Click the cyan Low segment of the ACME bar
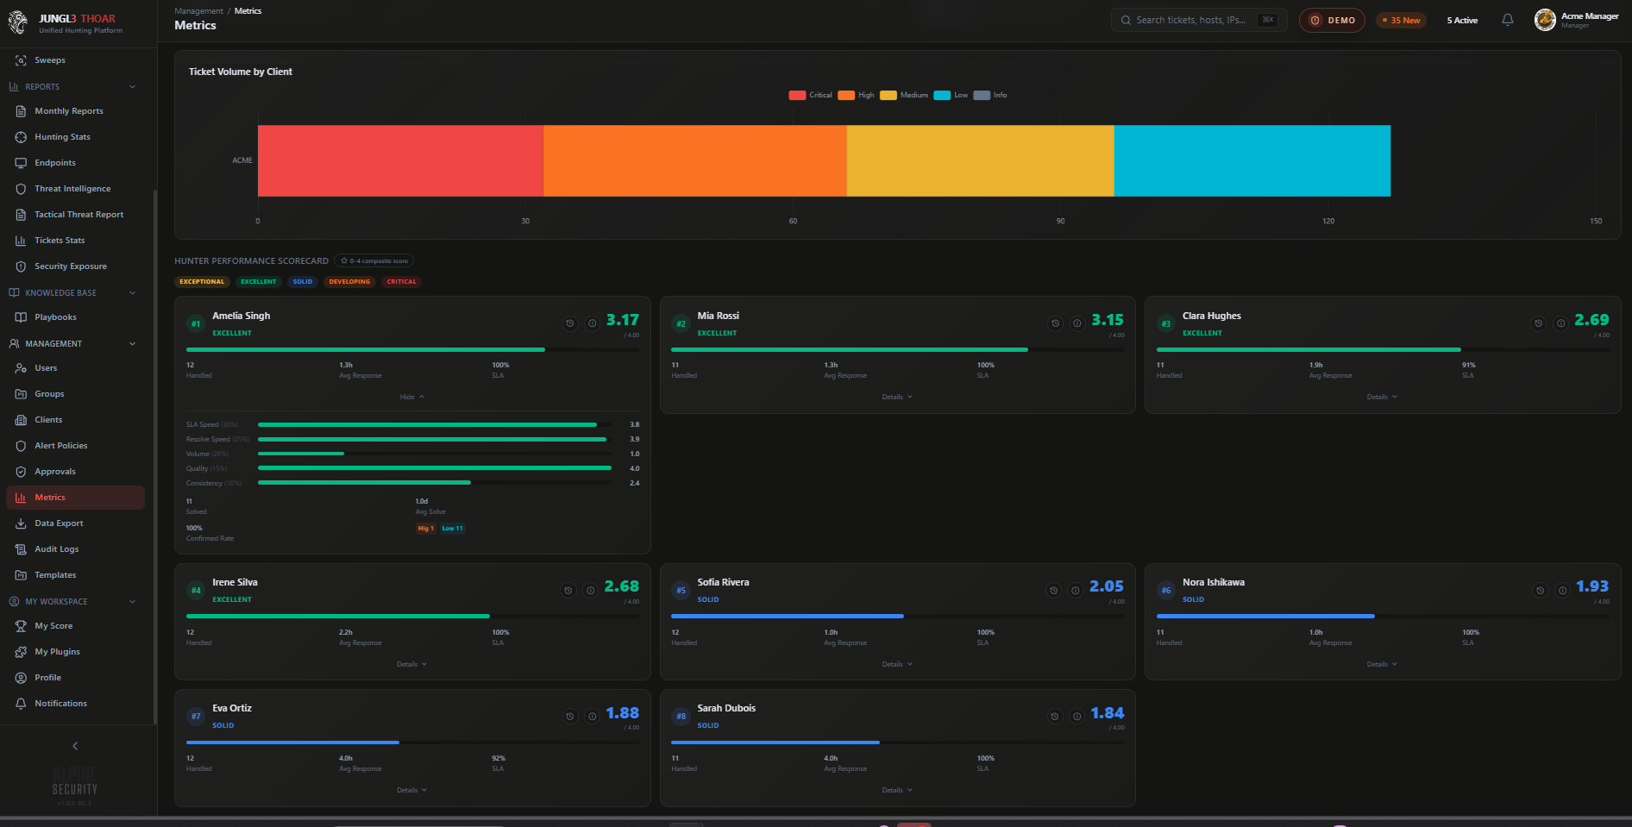The height and width of the screenshot is (827, 1632). (1252, 161)
